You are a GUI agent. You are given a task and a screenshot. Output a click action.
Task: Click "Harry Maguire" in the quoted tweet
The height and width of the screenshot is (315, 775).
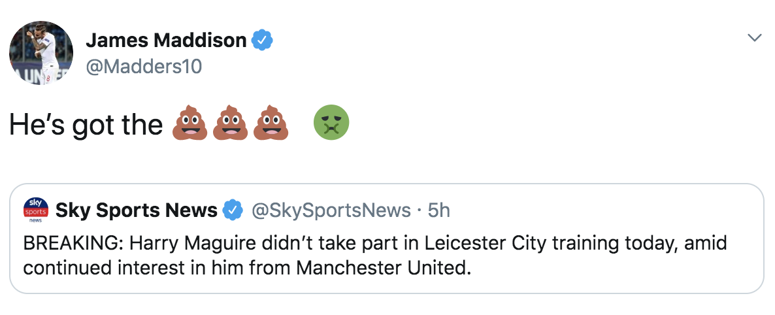pyautogui.click(x=178, y=244)
